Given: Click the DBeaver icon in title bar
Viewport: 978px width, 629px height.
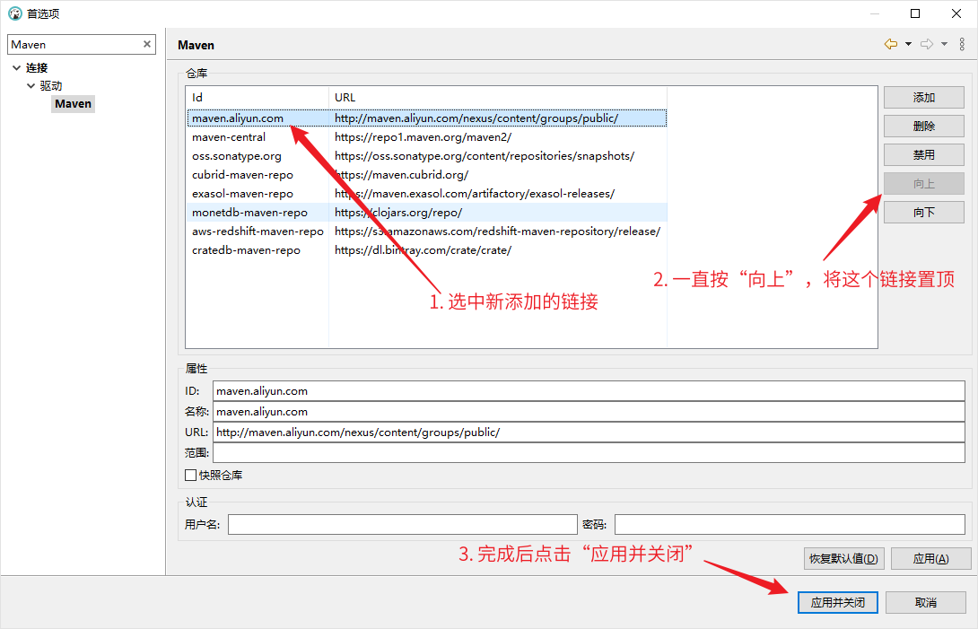Looking at the screenshot, I should pyautogui.click(x=14, y=13).
